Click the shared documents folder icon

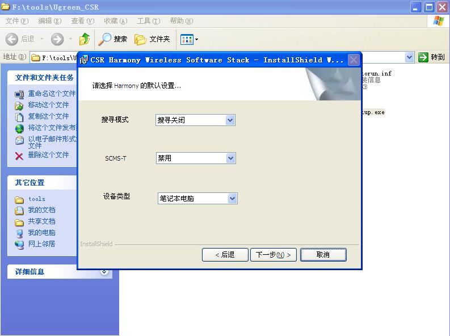coord(19,222)
